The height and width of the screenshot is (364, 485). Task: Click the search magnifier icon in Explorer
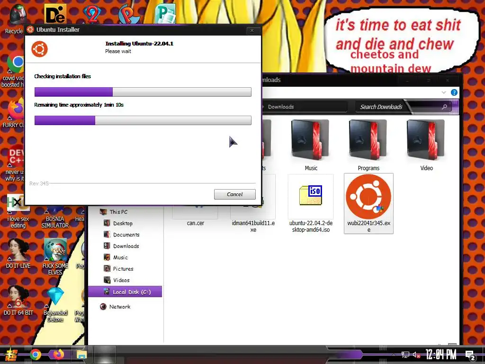[x=444, y=107]
